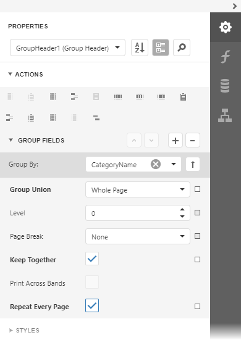Open the Group Union Whole Page dropdown
241x340 pixels.
[138, 189]
